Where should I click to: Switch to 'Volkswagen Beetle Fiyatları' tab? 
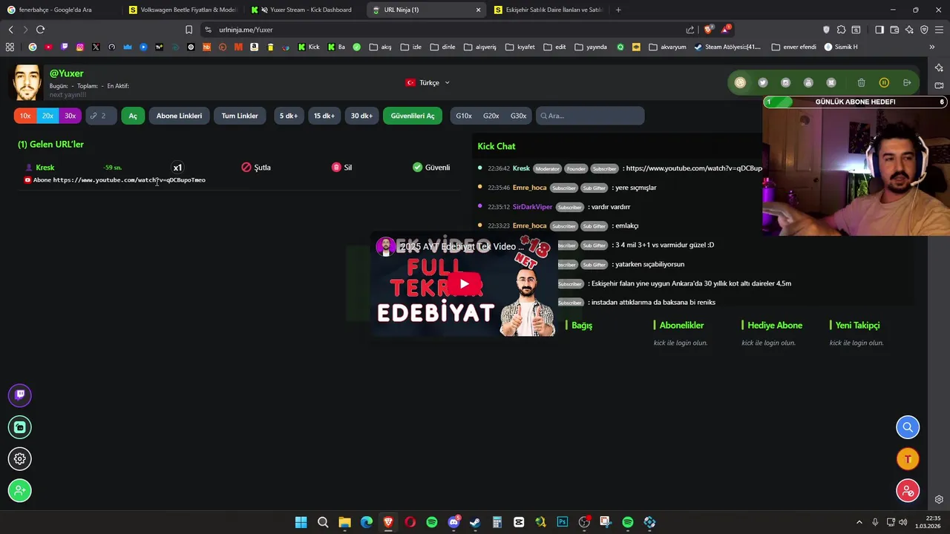click(182, 10)
